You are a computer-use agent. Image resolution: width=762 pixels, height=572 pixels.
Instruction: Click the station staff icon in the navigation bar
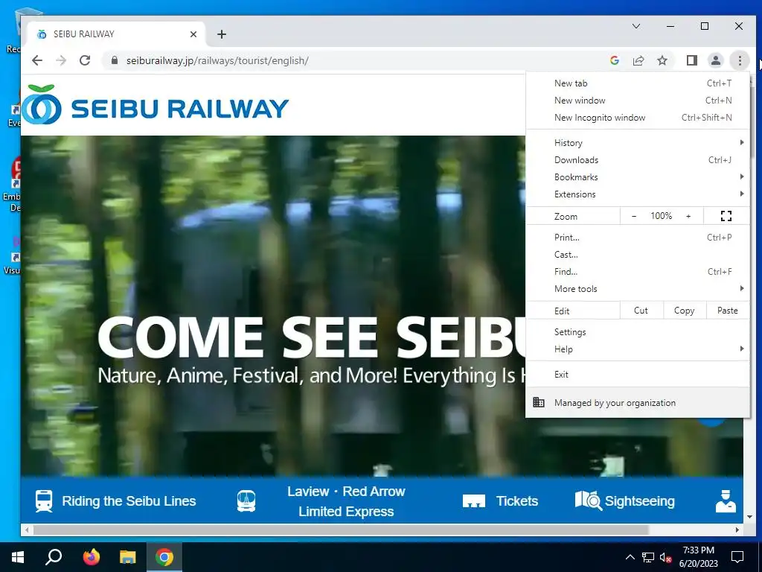tap(726, 501)
